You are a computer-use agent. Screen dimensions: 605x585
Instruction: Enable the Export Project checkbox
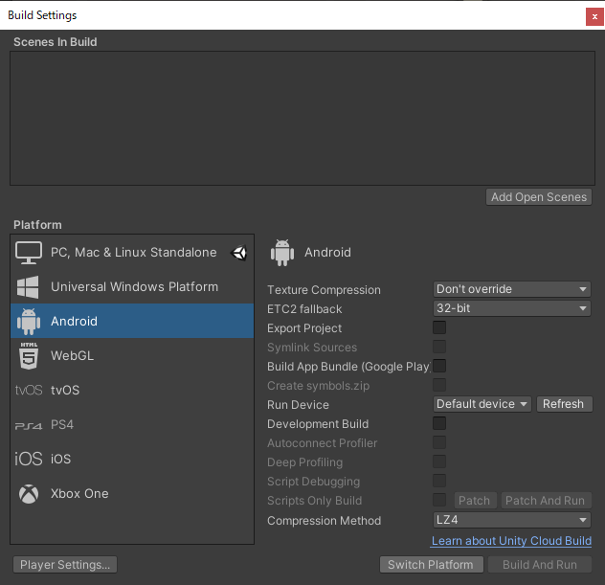coord(439,327)
